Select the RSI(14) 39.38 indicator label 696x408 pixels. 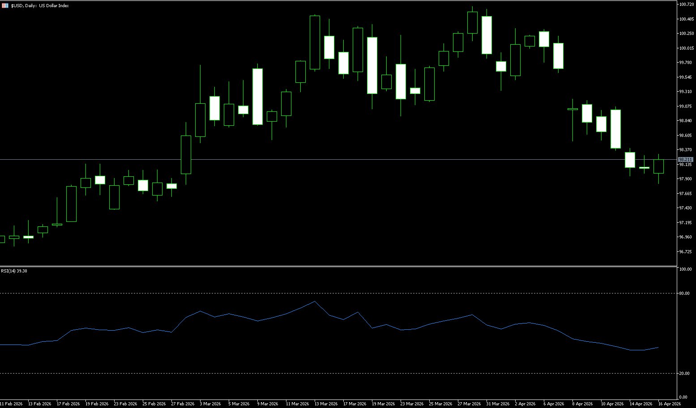coord(14,271)
